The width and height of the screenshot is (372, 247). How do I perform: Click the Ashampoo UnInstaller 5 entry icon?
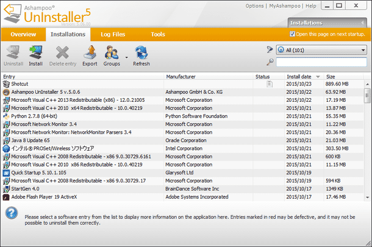[6, 92]
